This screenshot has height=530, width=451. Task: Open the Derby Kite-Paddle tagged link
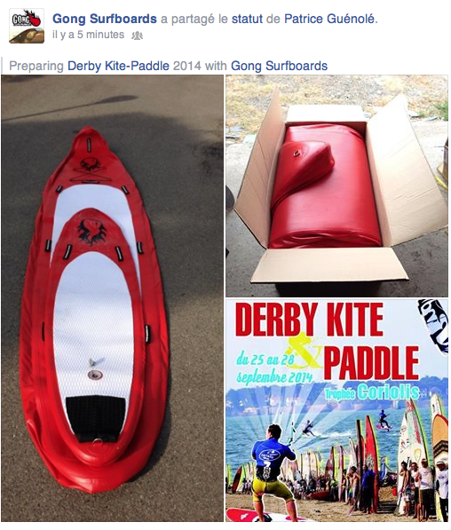(118, 66)
